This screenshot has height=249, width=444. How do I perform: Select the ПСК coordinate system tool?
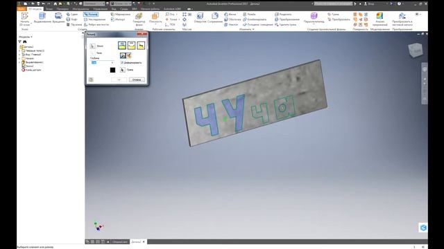(x=170, y=25)
